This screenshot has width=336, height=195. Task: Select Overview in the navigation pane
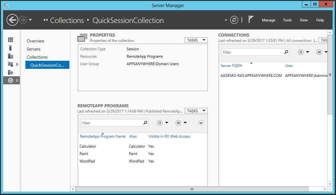pyautogui.click(x=35, y=41)
